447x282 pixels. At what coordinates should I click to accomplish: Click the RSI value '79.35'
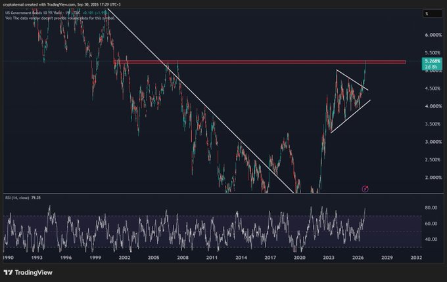(35, 197)
